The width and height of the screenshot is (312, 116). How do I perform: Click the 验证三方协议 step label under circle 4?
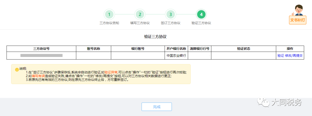coord(201,23)
